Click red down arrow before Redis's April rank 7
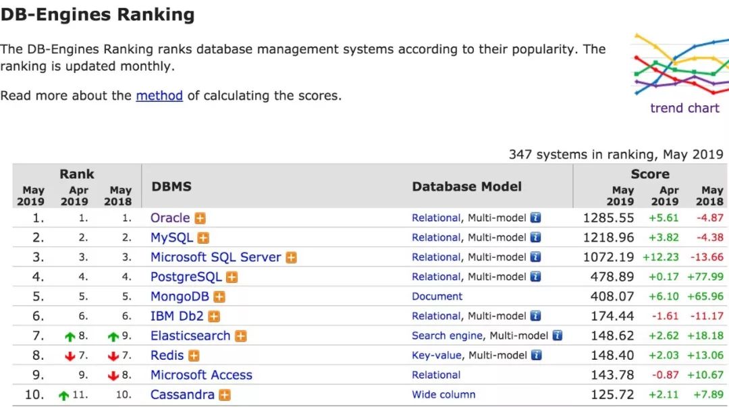Screen dimensions: 729x407 pos(70,356)
